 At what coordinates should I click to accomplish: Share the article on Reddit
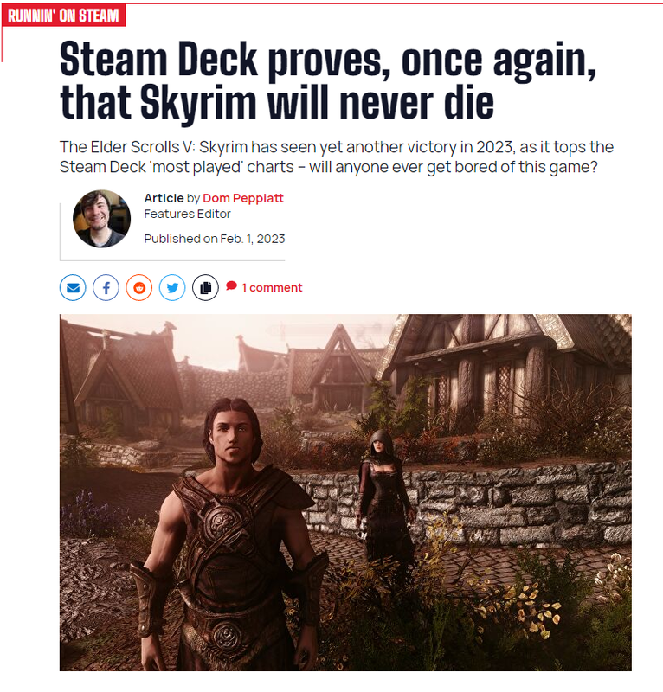point(139,288)
